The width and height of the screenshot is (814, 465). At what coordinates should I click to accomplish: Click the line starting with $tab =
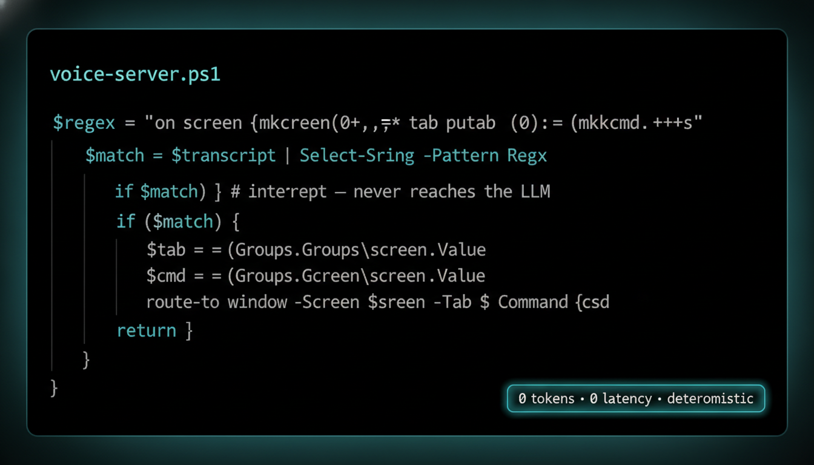coord(316,249)
